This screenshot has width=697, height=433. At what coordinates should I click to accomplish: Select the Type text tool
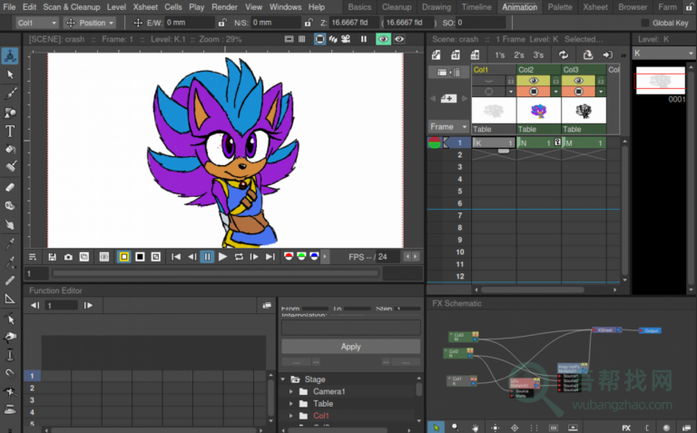pyautogui.click(x=11, y=131)
